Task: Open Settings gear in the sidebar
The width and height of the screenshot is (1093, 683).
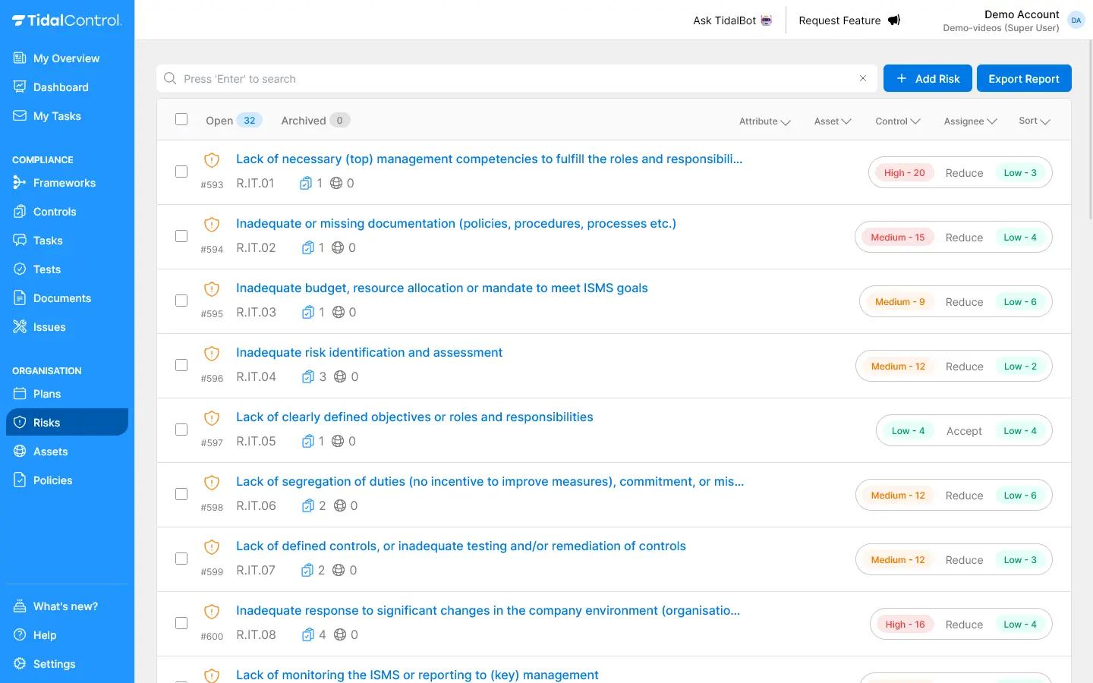Action: point(20,664)
